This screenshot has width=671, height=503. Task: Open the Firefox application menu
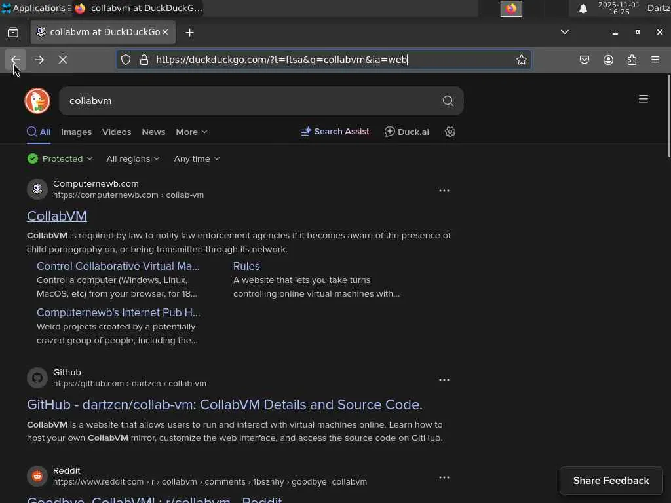point(655,60)
